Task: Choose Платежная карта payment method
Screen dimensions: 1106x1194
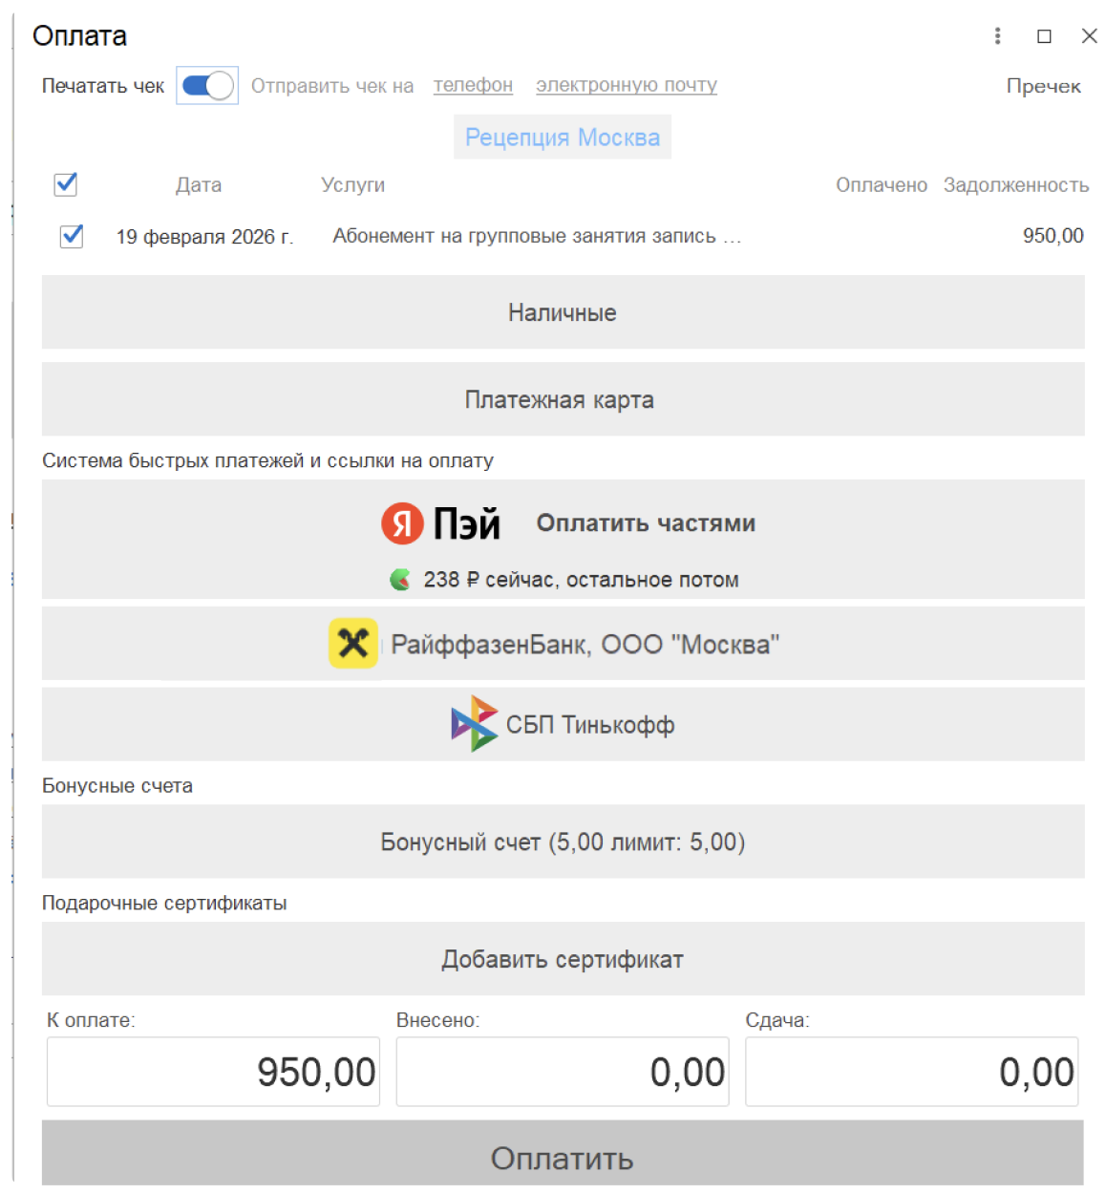Action: pyautogui.click(x=563, y=399)
